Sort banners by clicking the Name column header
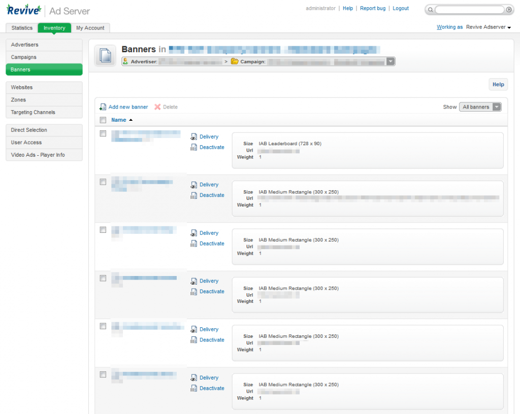The image size is (520, 414). pos(118,120)
